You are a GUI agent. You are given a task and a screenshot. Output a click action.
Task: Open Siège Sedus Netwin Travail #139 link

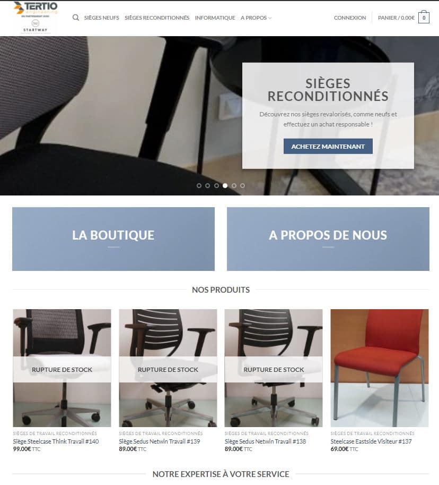point(159,441)
